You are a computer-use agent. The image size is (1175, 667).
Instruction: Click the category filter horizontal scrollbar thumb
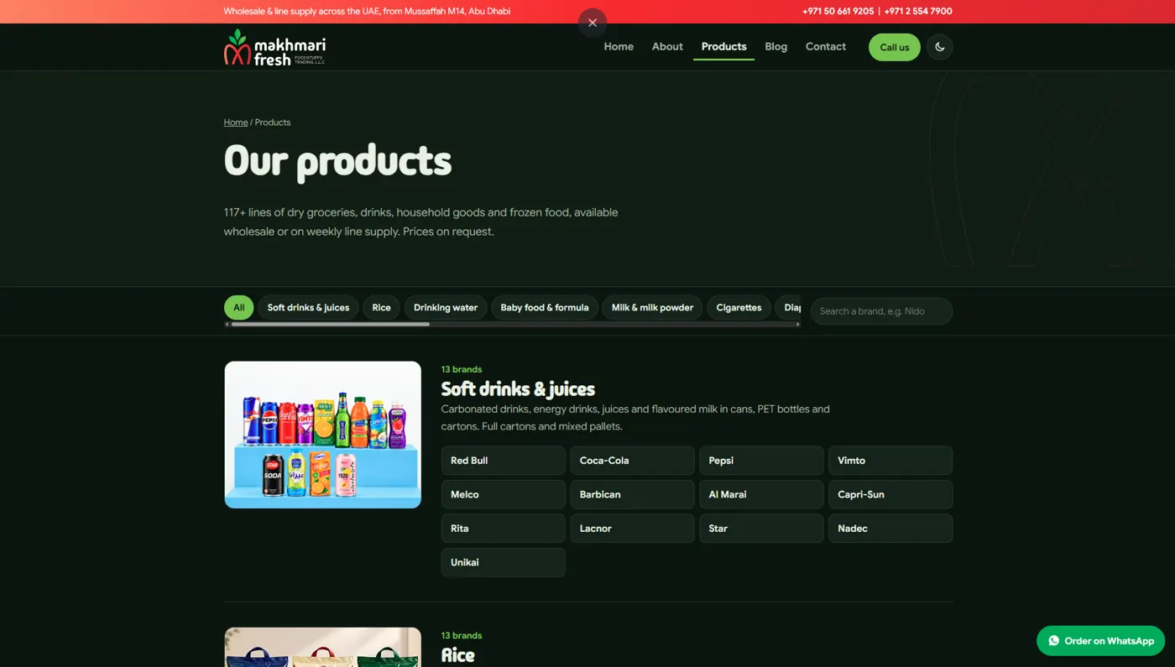[x=331, y=324]
